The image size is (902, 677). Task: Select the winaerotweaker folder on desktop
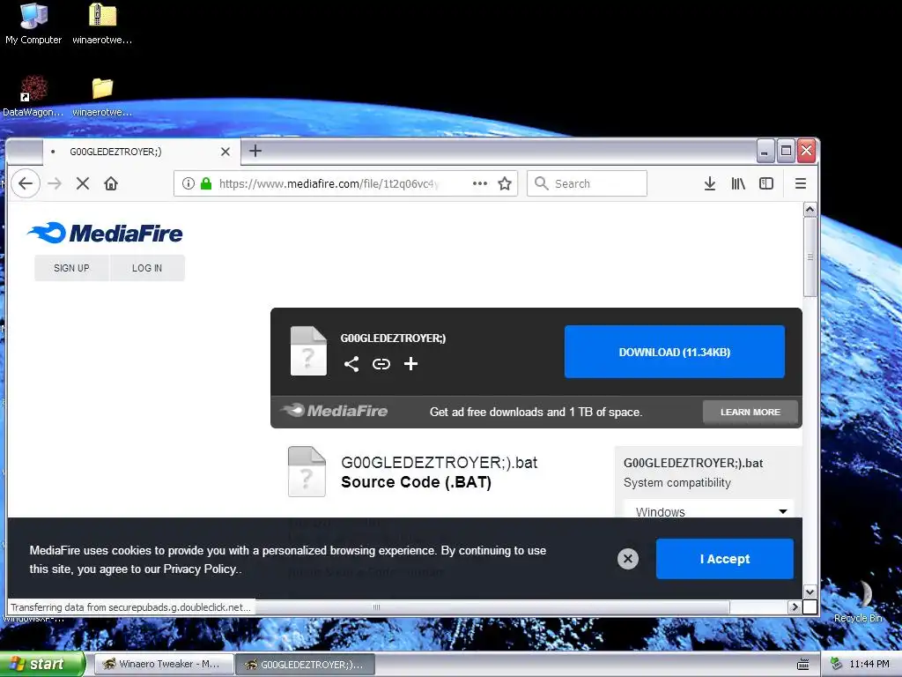pos(102,97)
